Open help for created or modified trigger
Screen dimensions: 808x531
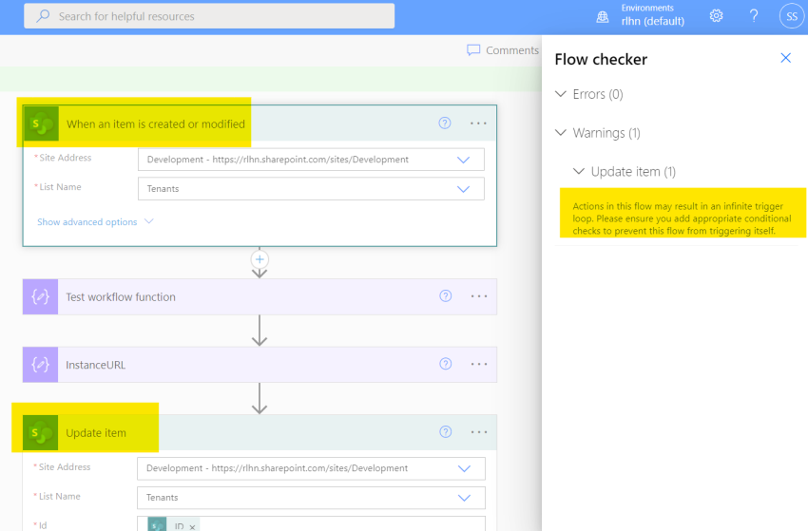click(x=445, y=123)
